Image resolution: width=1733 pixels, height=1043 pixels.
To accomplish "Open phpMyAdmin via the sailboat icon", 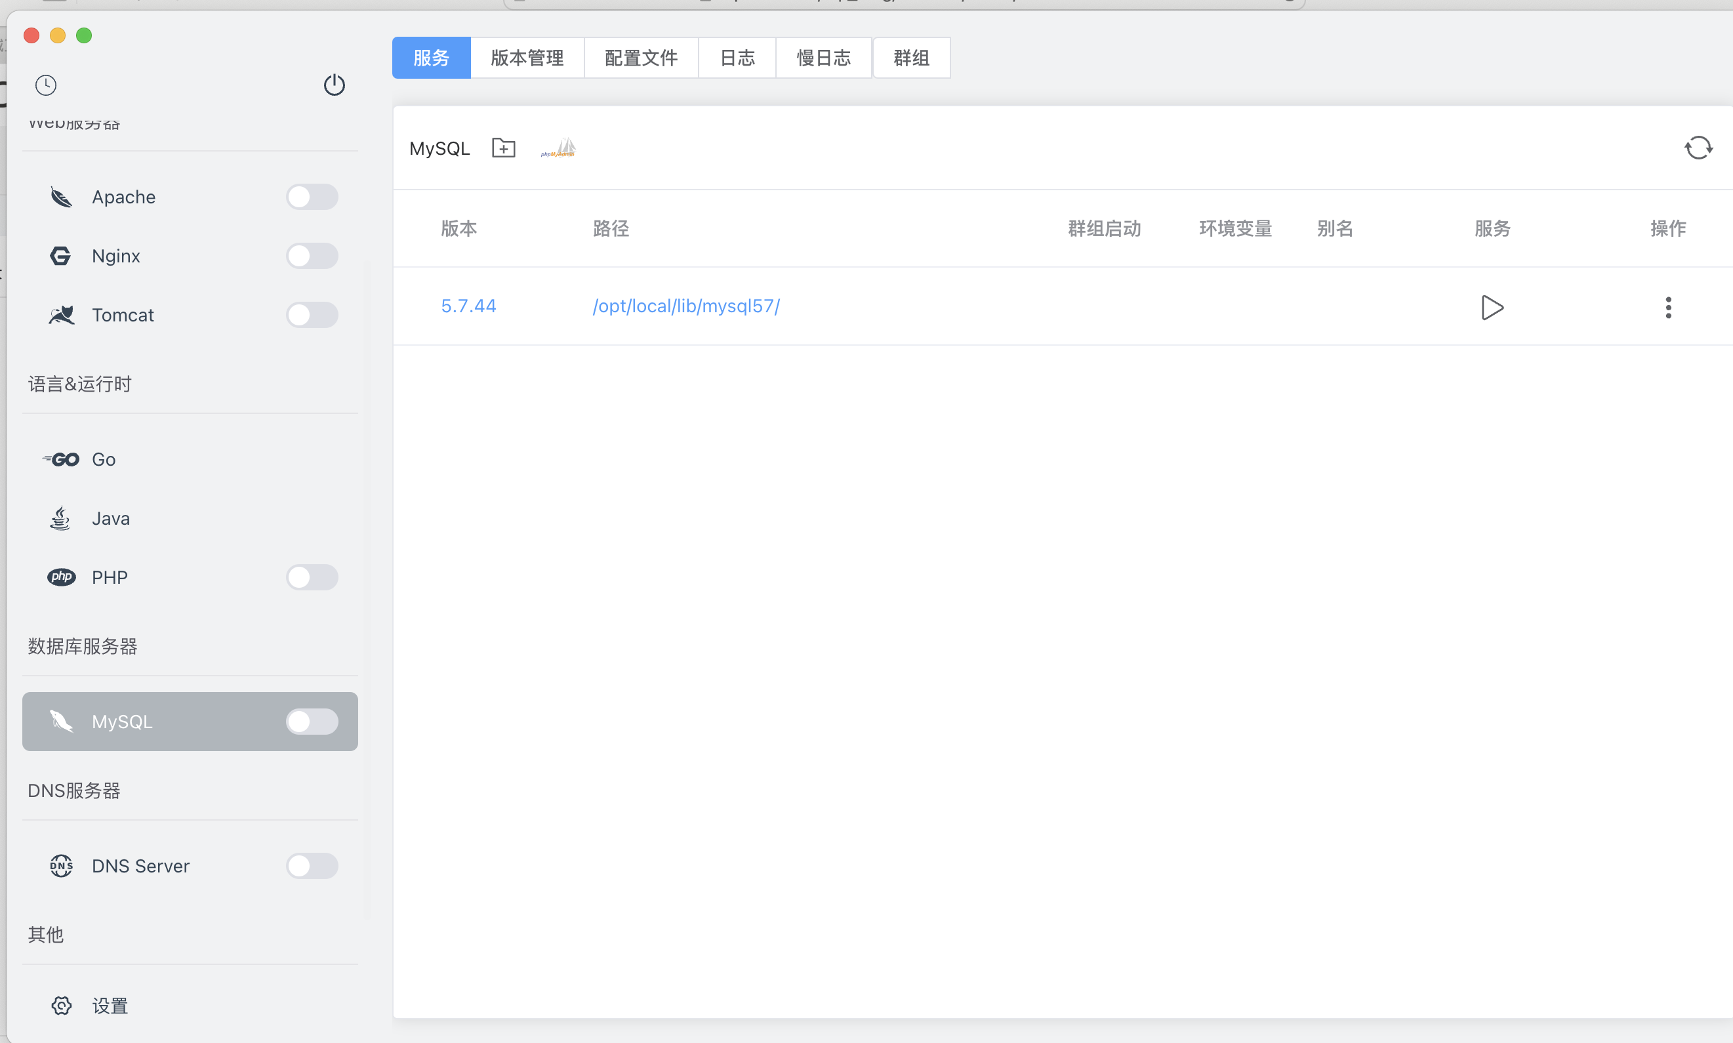I will pos(559,148).
